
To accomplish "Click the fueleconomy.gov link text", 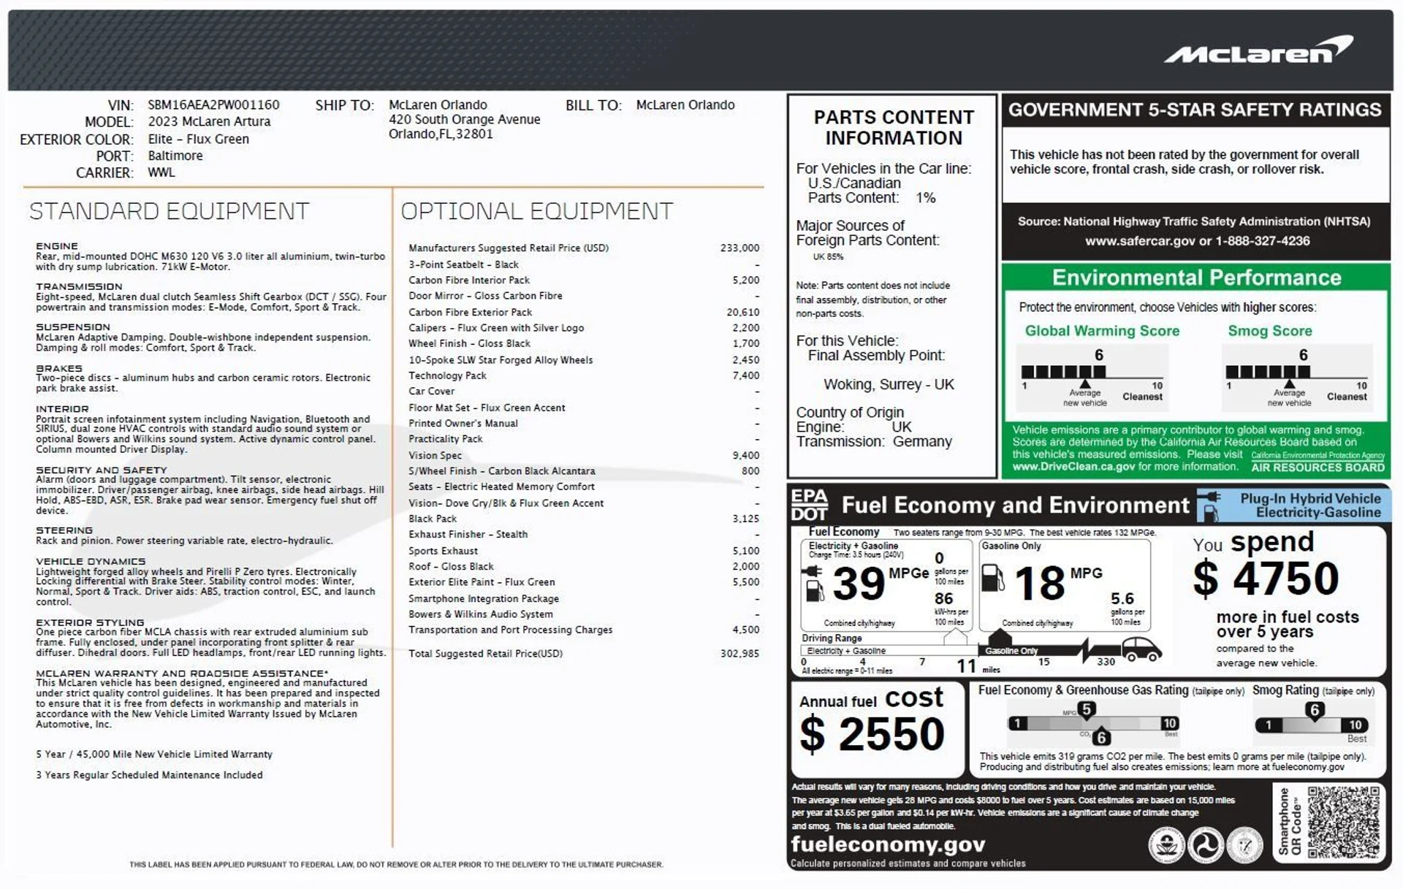I will 887,844.
